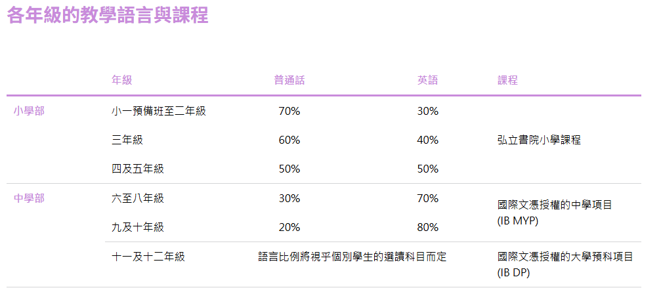Click the 年級 column header
661x294 pixels.
click(122, 81)
